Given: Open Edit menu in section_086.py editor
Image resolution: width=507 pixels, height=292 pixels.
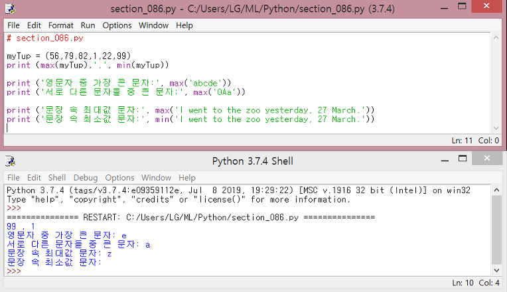Looking at the screenshot, I should point(34,25).
